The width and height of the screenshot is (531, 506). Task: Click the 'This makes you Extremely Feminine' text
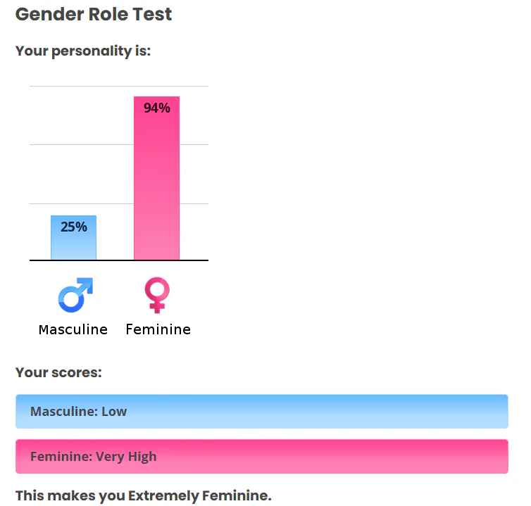point(143,495)
